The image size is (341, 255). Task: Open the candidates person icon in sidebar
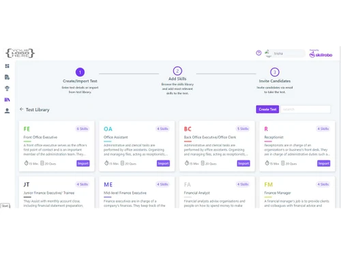tap(8, 111)
